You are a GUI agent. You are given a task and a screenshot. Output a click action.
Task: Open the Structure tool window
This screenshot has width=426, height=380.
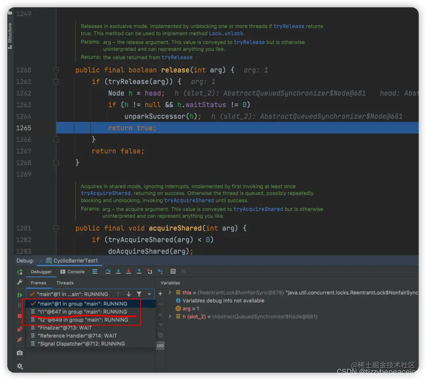[10, 36]
